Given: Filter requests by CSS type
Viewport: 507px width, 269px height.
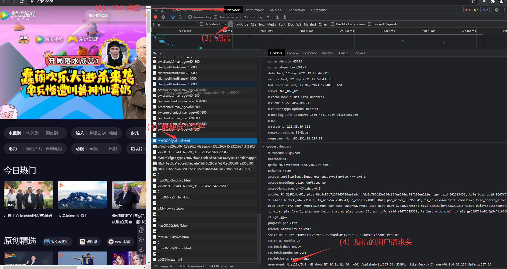Looking at the screenshot, I should click(254, 24).
